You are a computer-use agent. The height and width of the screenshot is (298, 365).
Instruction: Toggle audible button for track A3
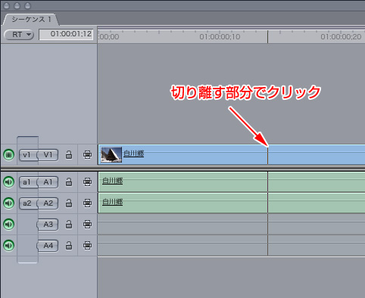coord(8,224)
